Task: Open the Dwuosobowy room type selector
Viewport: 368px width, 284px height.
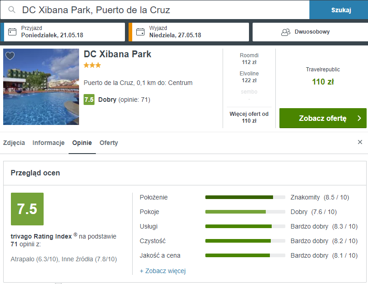Action: point(310,32)
